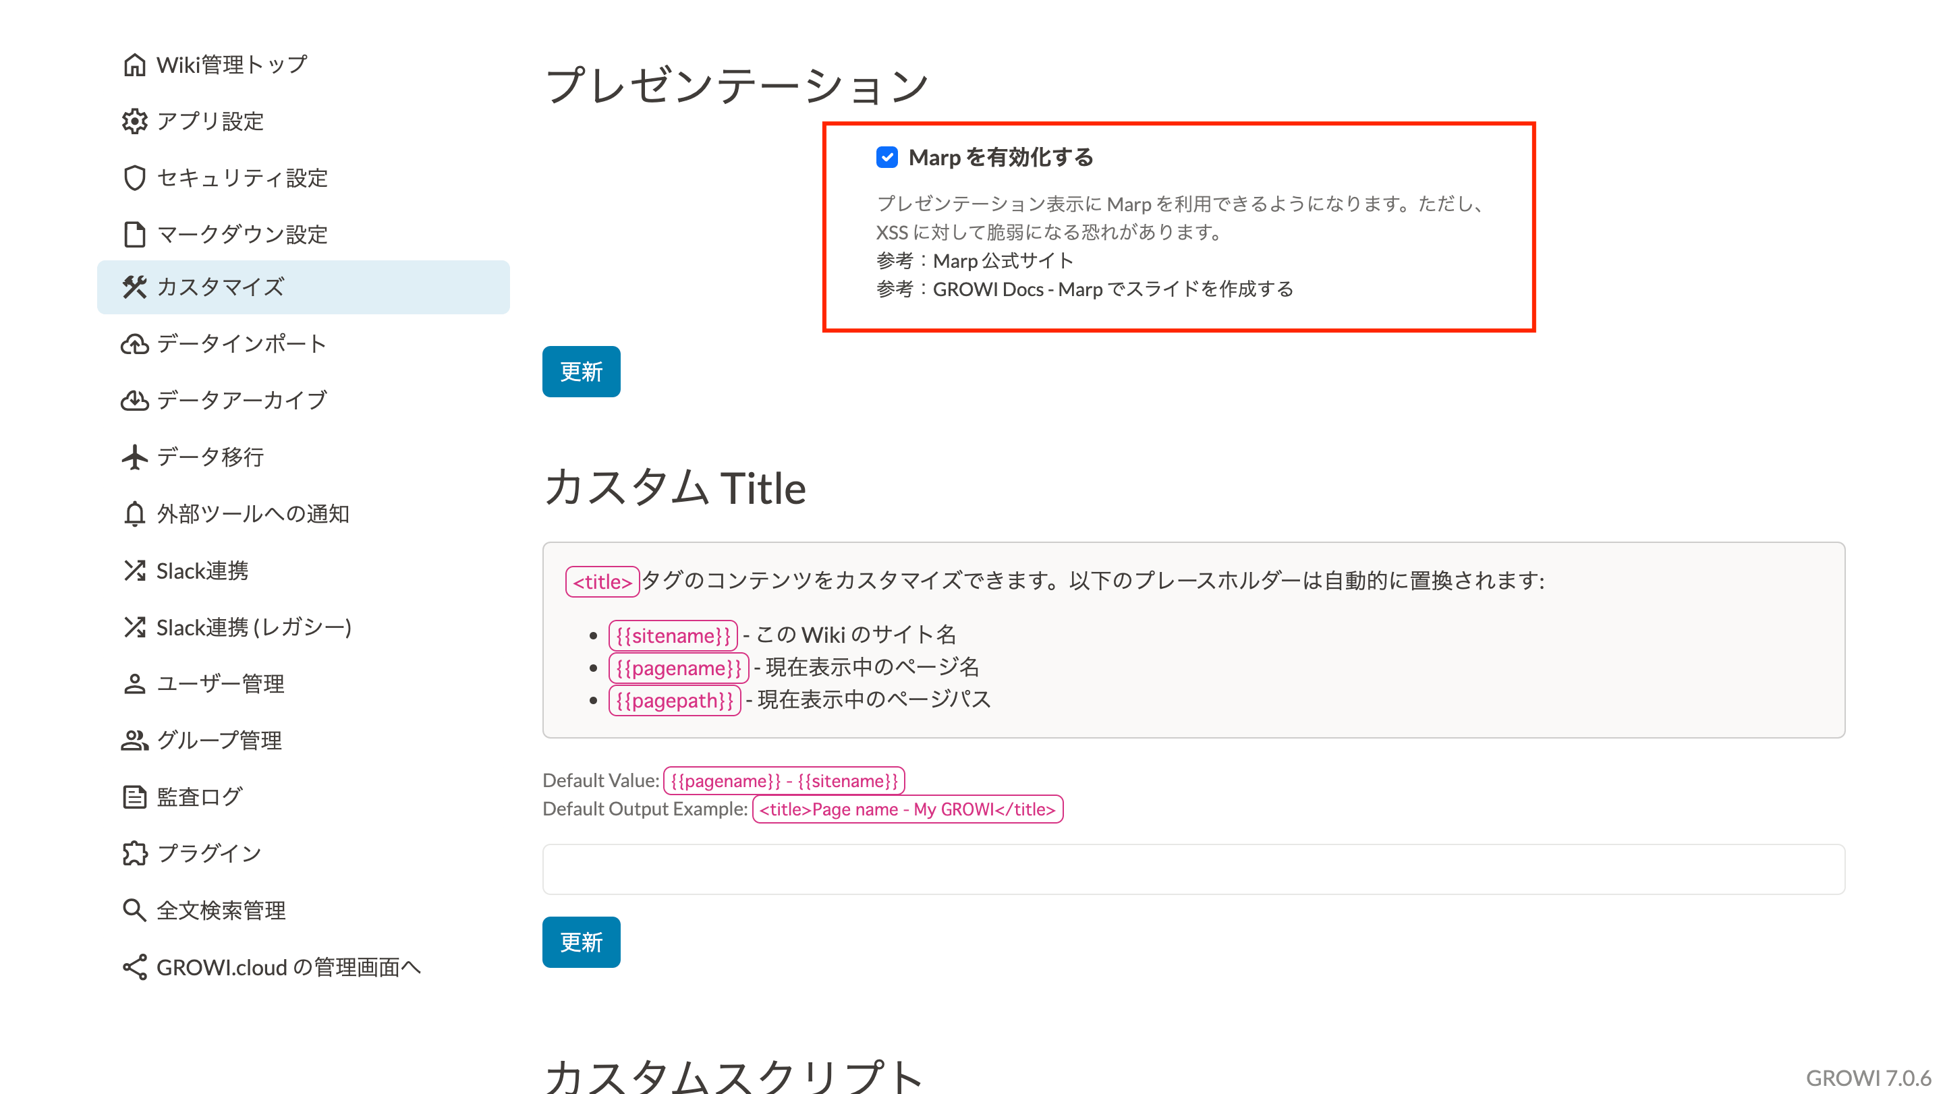Click the cloud upload icon for データインポート
Screen dimensions: 1943x1094
click(x=134, y=344)
